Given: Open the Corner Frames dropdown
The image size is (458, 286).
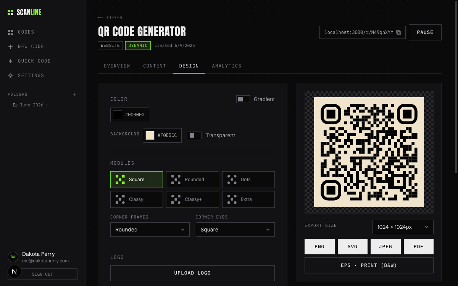Looking at the screenshot, I should click(150, 230).
